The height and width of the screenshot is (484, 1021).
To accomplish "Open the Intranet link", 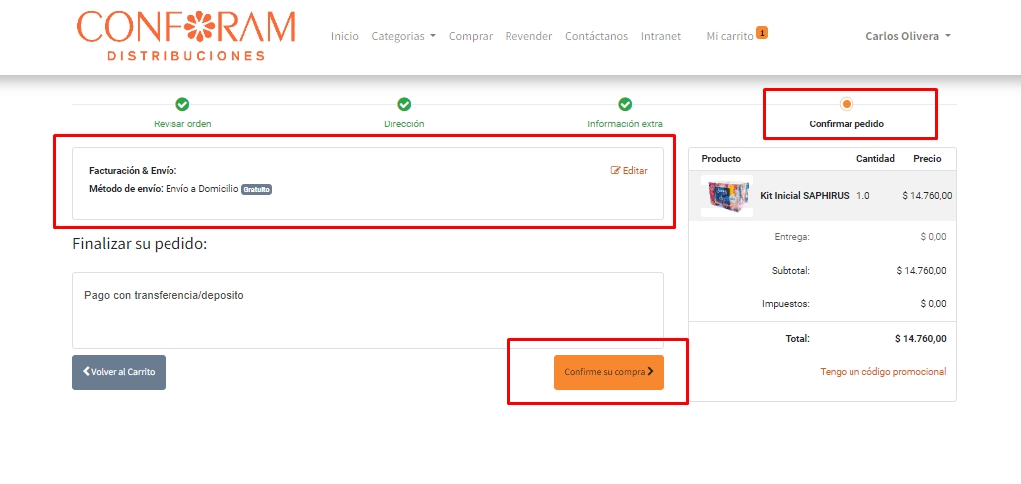I will [661, 36].
